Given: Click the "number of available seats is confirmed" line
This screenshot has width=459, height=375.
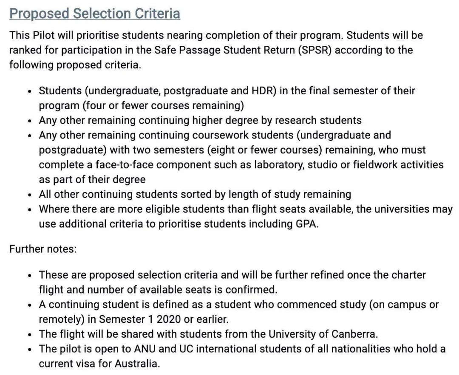Looking at the screenshot, I should click(158, 290).
